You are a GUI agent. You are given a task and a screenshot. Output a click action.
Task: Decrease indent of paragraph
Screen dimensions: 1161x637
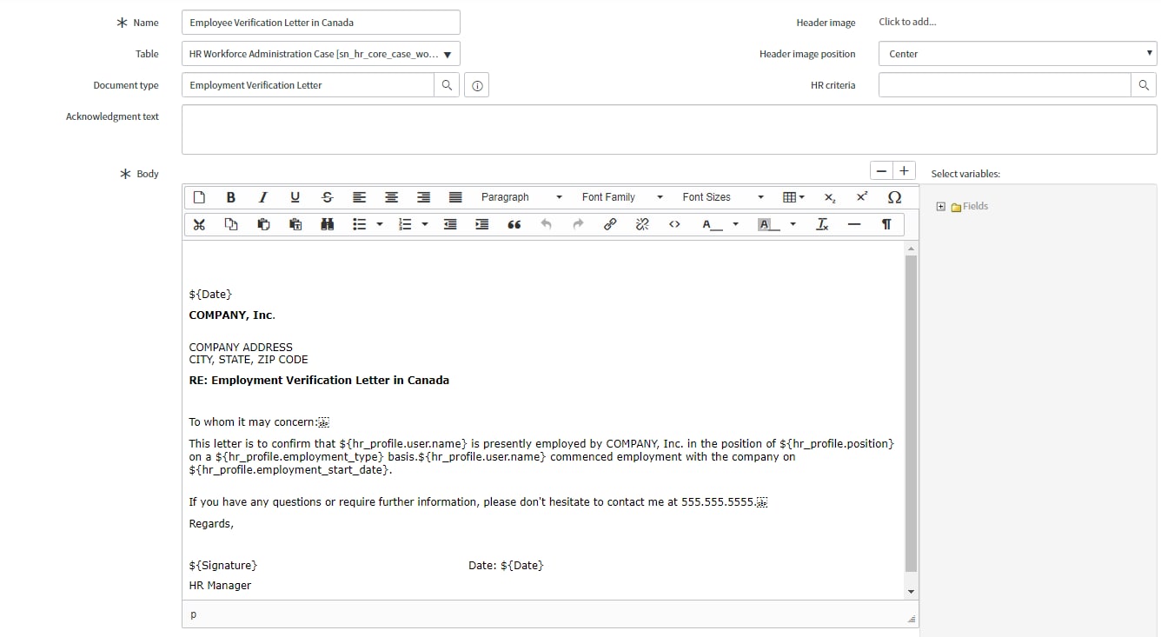pos(450,224)
